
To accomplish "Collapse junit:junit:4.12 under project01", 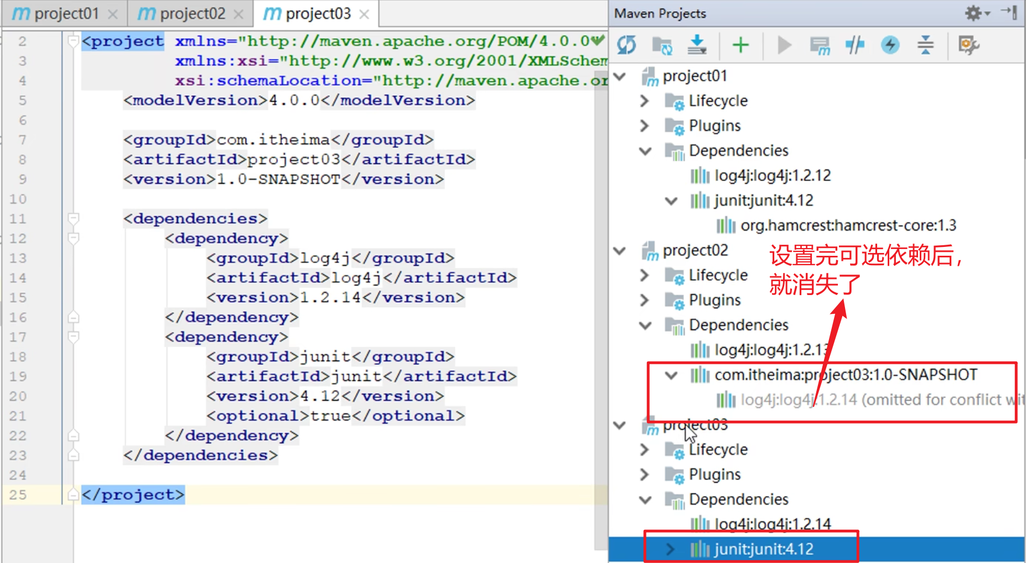I will 671,200.
